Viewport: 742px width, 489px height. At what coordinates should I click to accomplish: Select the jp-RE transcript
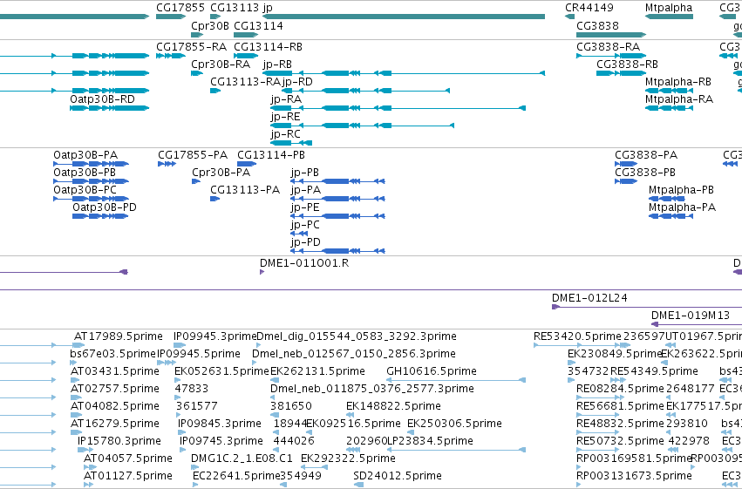(363, 126)
